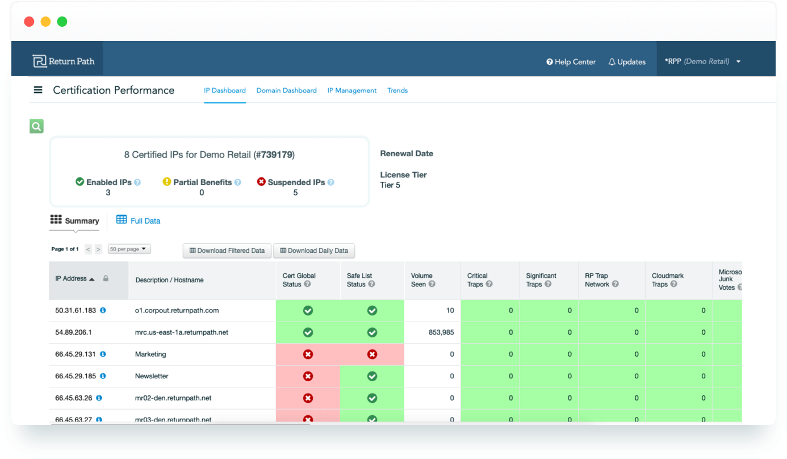Switch to IP Management tab
787x459 pixels.
coord(352,90)
